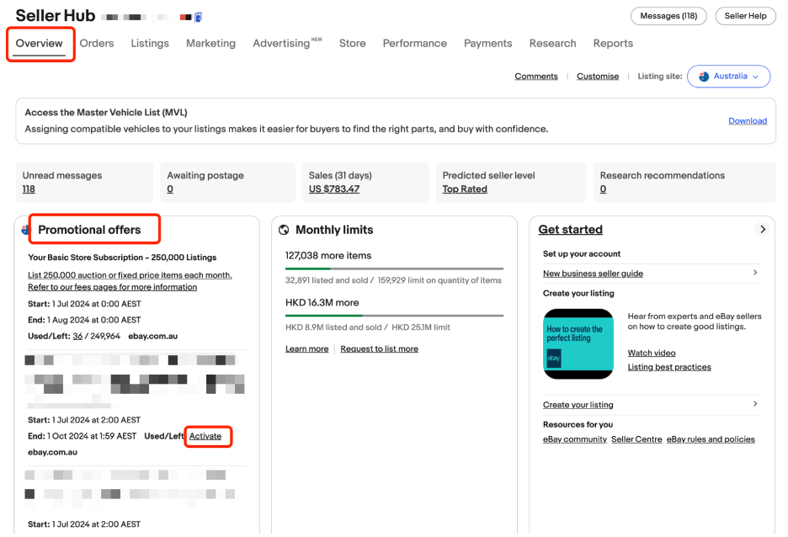
Task: Go to the Performance tab
Action: 414,44
